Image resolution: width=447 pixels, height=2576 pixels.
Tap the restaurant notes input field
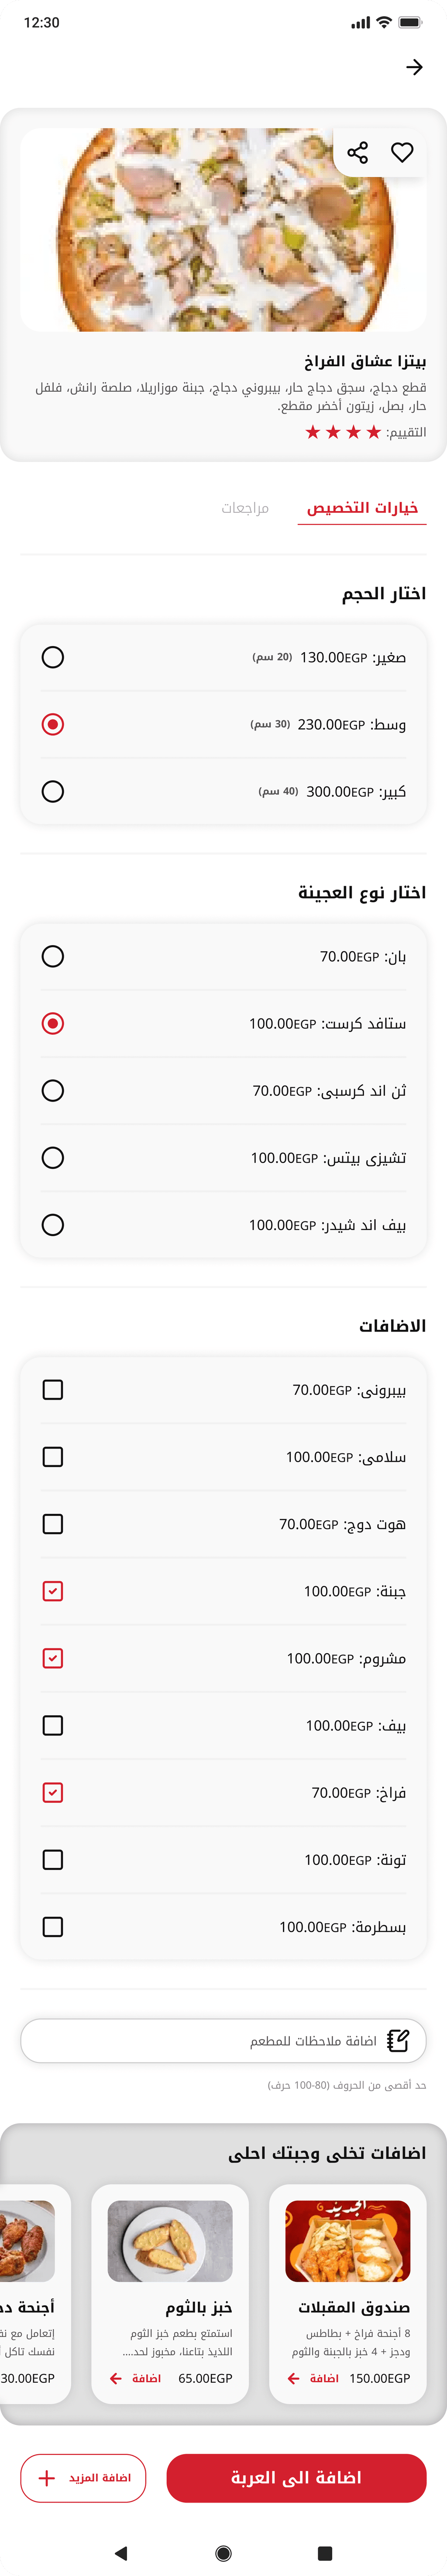210,2040
